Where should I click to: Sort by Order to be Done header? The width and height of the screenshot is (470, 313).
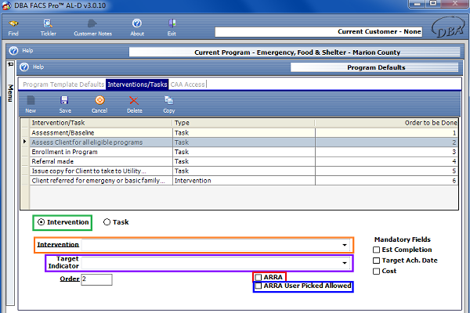pyautogui.click(x=386, y=123)
